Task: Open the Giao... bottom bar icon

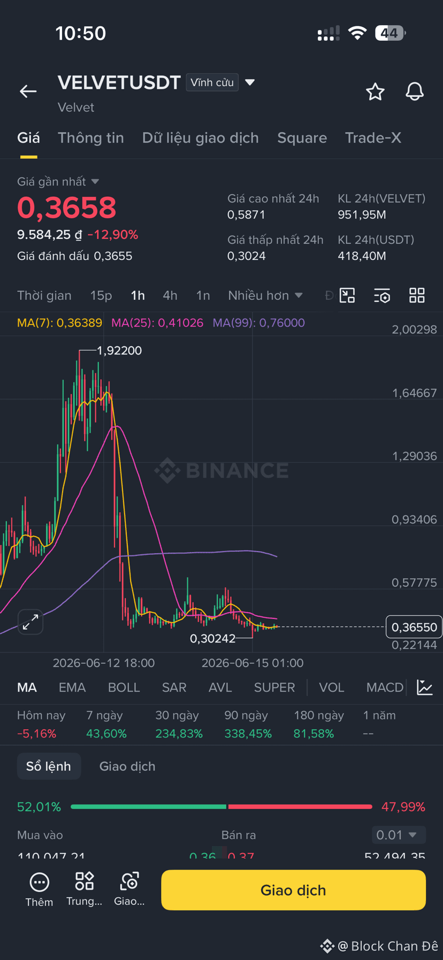Action: point(129,889)
